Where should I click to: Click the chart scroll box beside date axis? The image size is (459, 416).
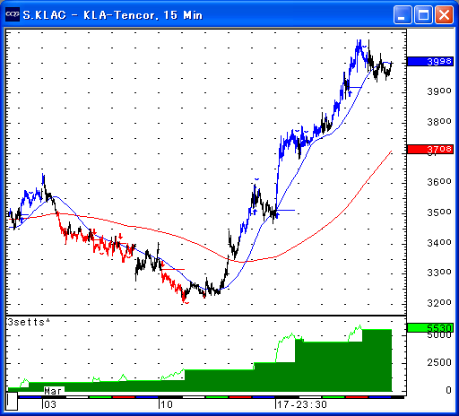(12, 401)
